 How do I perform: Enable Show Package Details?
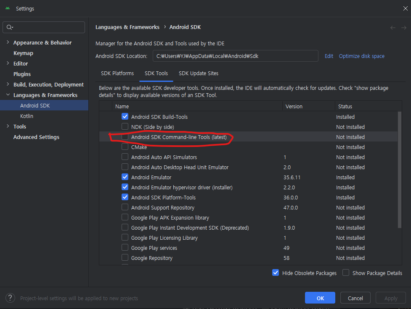[x=346, y=272]
